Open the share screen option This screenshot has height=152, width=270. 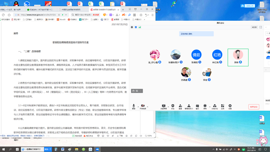pyautogui.click(x=164, y=107)
